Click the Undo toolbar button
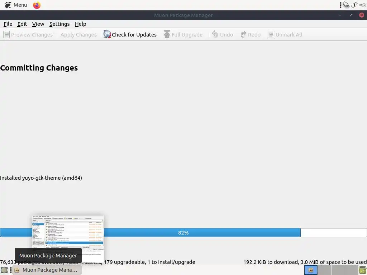 (222, 35)
